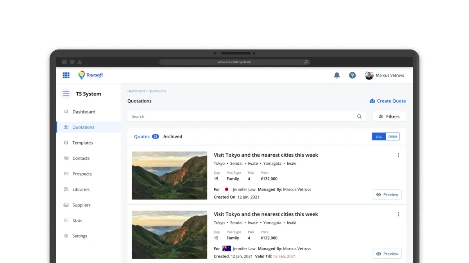This screenshot has width=469, height=263.
Task: Click Marcus Vetrovs name in header
Action: click(390, 75)
